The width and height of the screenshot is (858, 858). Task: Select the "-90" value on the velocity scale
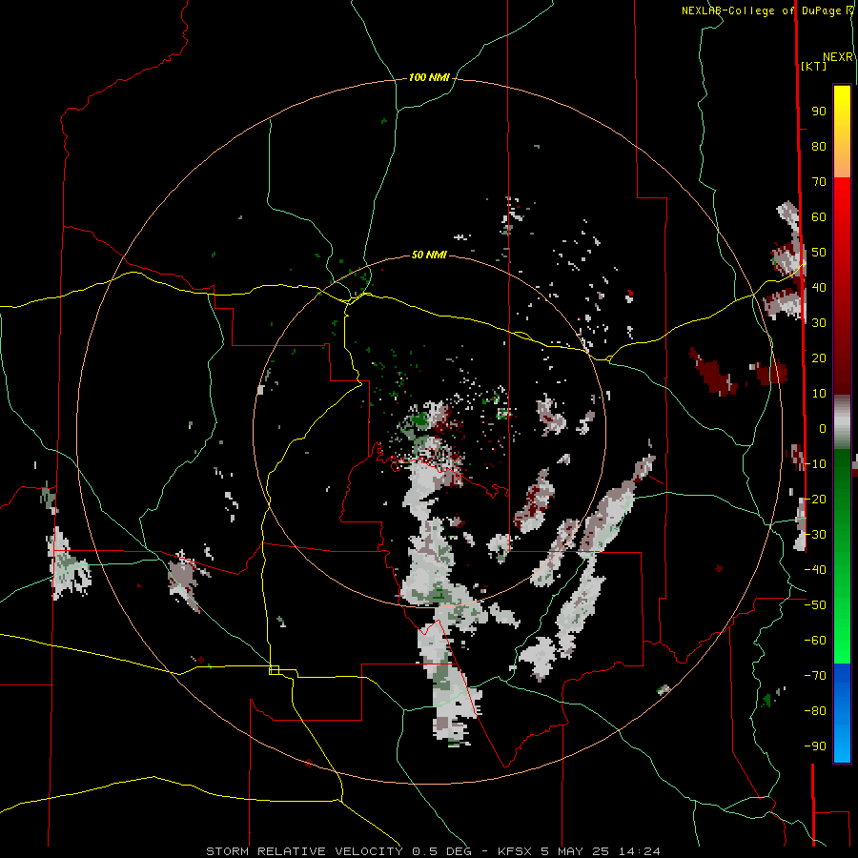click(x=815, y=746)
